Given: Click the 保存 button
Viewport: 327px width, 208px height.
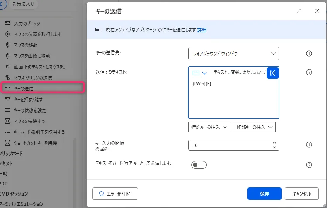Looking at the screenshot, I should click(265, 193).
